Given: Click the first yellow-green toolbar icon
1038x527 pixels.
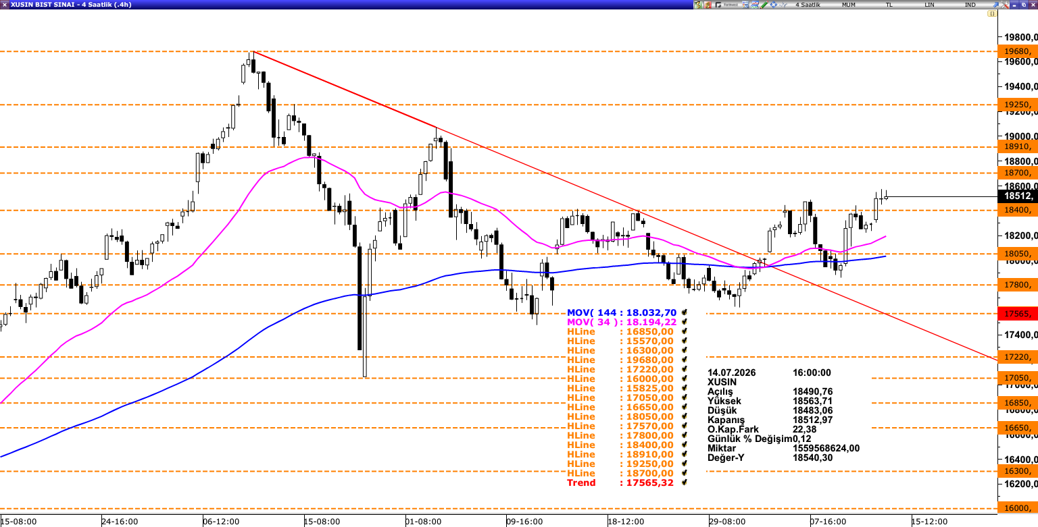Looking at the screenshot, I should (697, 5).
